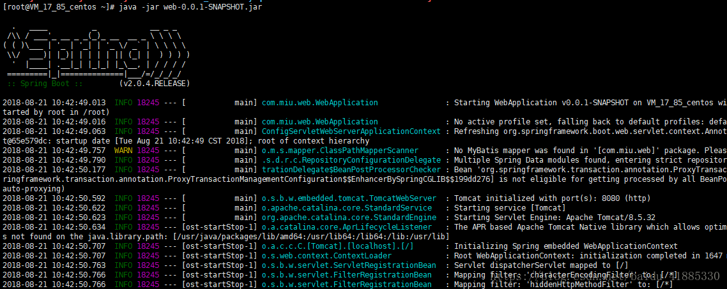Click 'o.a.catalina.core.AprLifecycleListener' logger name
The width and height of the screenshot is (727, 289).
tap(347, 227)
